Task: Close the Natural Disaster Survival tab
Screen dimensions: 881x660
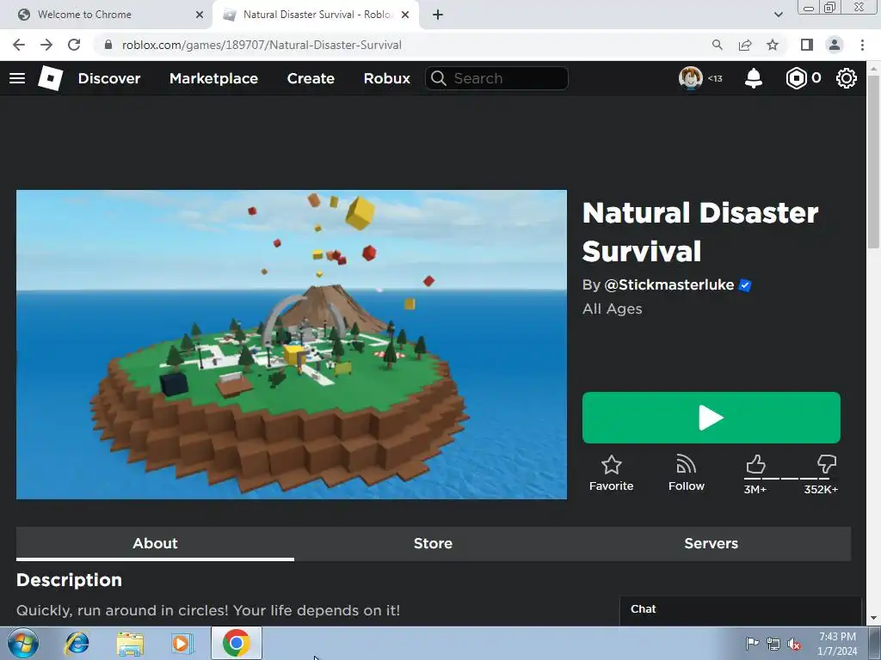Action: coord(405,15)
